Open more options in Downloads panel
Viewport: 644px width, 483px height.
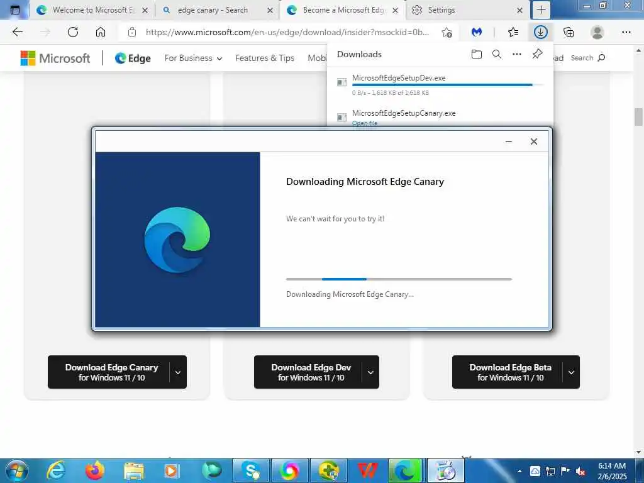pos(517,54)
